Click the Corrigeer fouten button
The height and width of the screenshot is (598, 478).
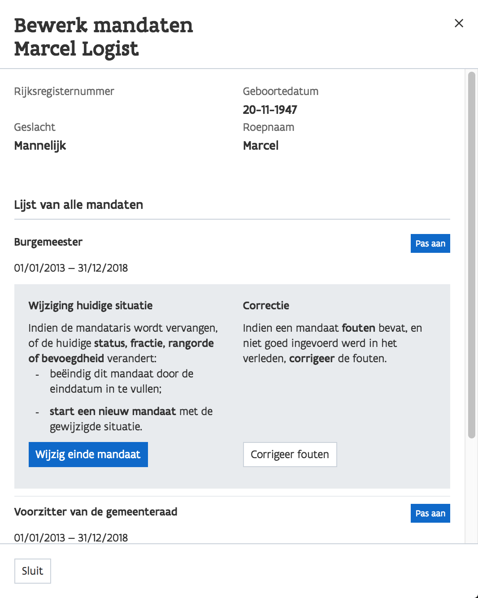(290, 455)
